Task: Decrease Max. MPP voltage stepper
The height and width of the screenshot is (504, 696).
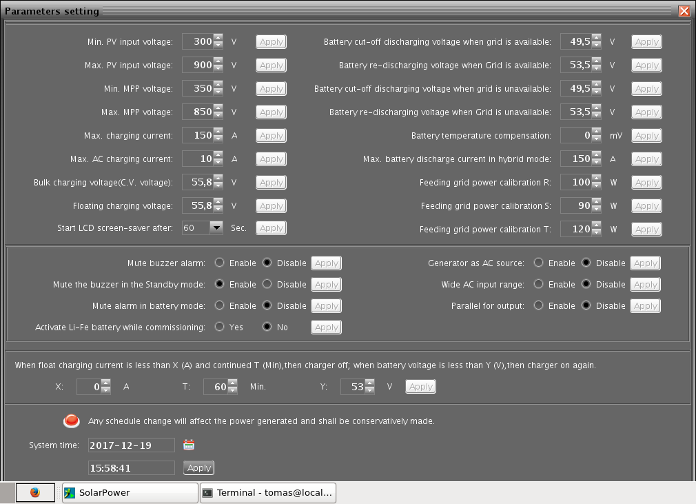Action: click(218, 115)
